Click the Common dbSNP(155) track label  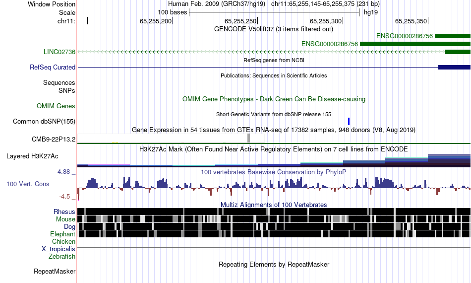(x=44, y=121)
